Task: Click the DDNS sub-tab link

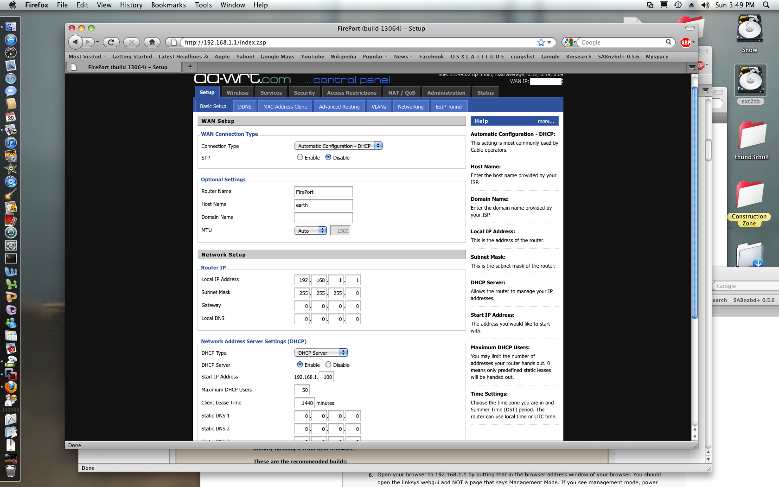Action: [x=244, y=107]
